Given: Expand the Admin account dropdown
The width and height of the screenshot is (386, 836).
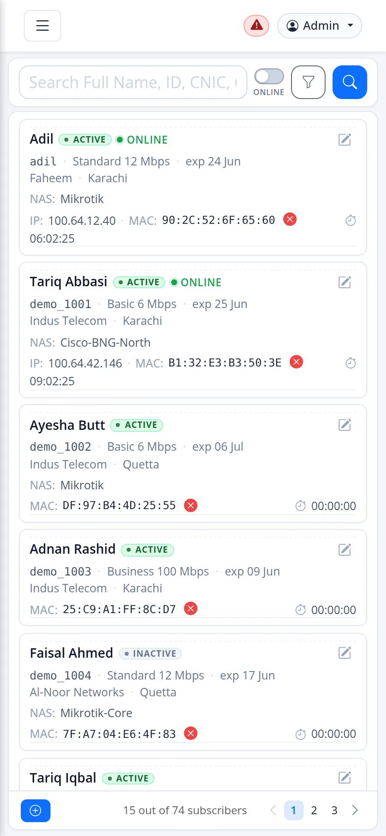Looking at the screenshot, I should (x=320, y=26).
